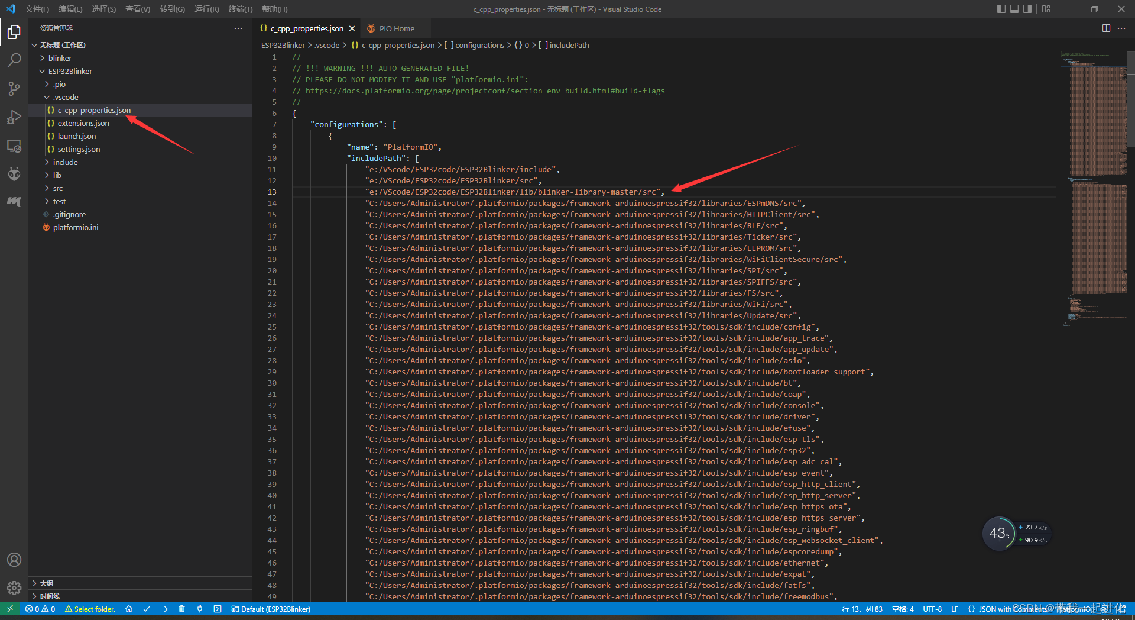1135x620 pixels.
Task: Click the .vscode breadcrumb segment
Action: coord(327,45)
